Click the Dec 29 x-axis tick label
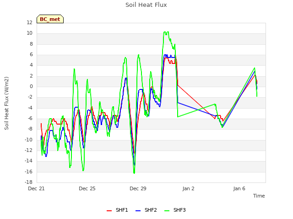This screenshot has height=219, width=293. pyautogui.click(x=138, y=188)
